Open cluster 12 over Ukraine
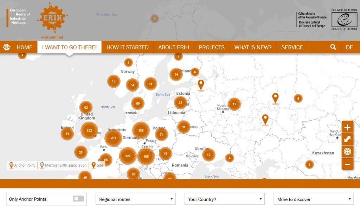 click(x=208, y=155)
